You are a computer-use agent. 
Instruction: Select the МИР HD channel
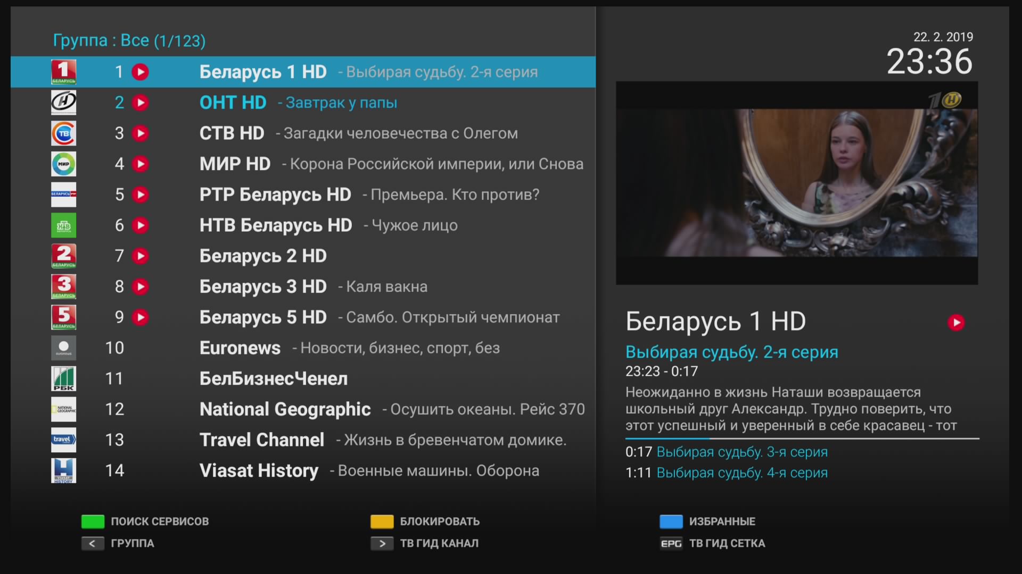click(303, 164)
